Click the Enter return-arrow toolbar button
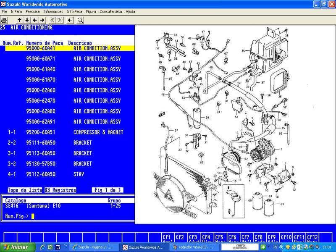The height and width of the screenshot is (252, 336). pos(70,20)
